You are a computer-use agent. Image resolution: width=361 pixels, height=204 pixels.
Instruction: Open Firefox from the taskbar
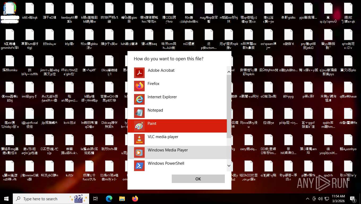coord(135,199)
